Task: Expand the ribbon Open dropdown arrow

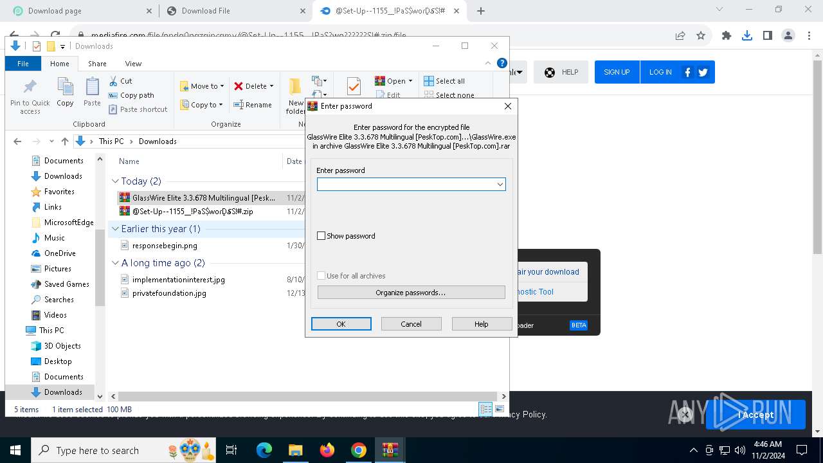Action: pos(410,81)
